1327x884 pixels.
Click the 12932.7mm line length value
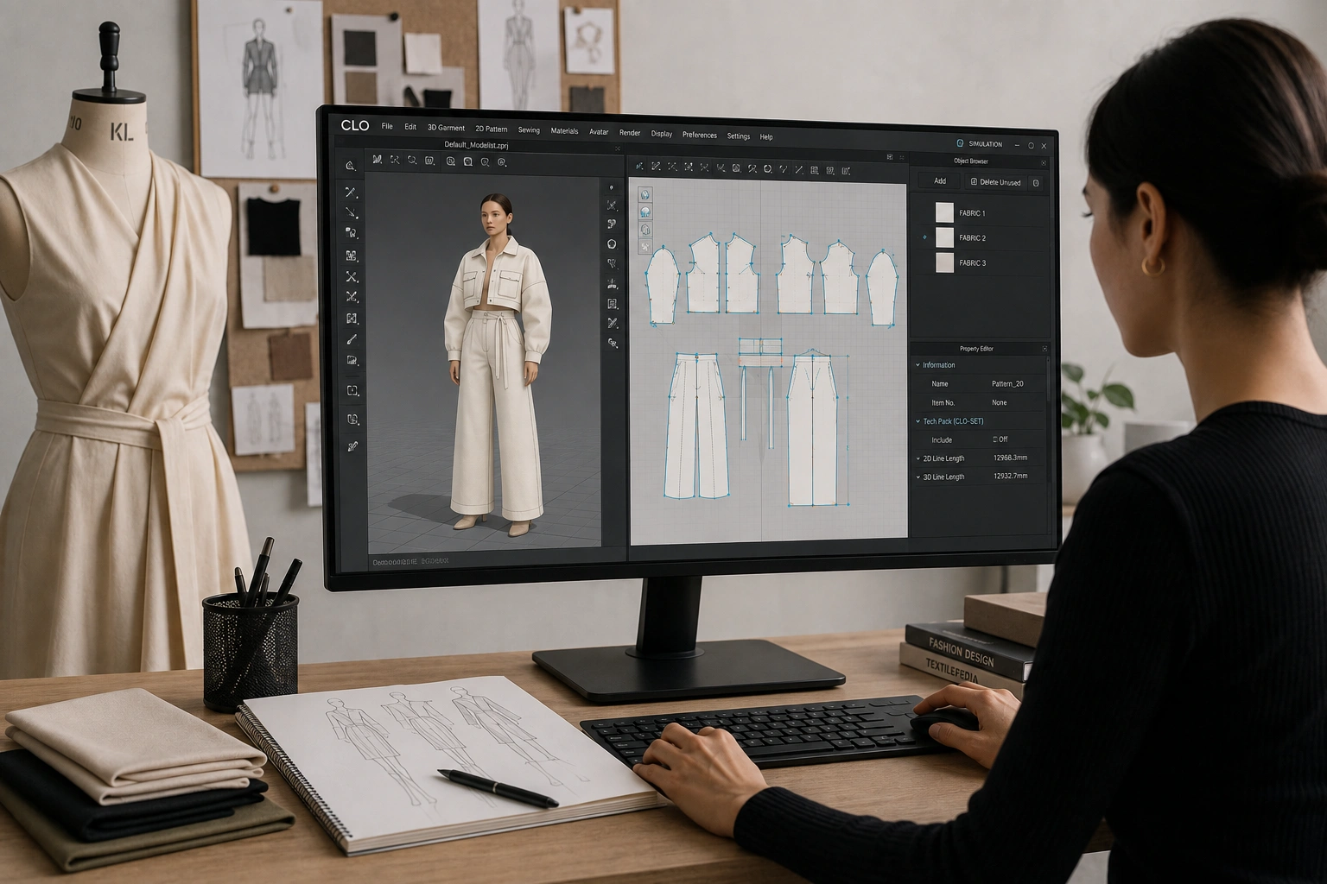click(1011, 476)
